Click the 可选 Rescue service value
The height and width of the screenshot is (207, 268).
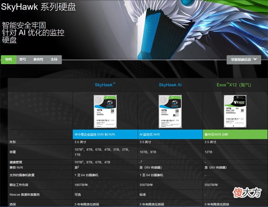78,194
